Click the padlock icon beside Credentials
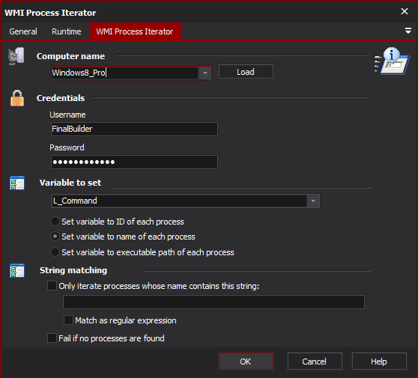The width and height of the screenshot is (418, 378). (17, 98)
